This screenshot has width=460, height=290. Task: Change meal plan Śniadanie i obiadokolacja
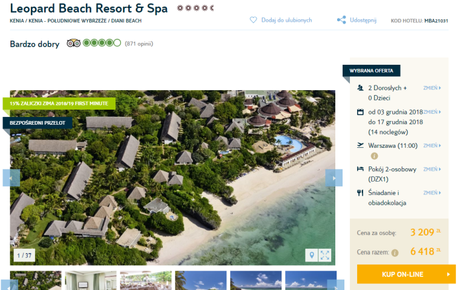(432, 193)
